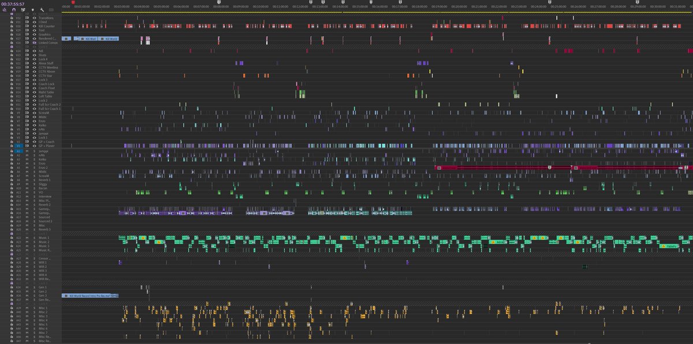Click the red playhead handle on time ruler
This screenshot has height=344, width=693.
point(73,2)
